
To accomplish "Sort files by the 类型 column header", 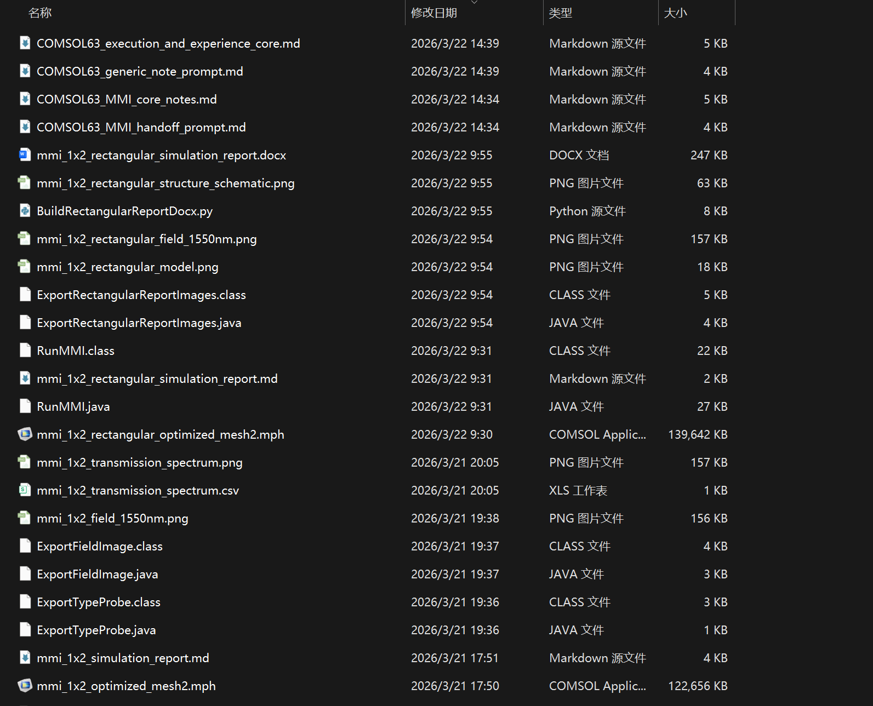I will tap(561, 13).
